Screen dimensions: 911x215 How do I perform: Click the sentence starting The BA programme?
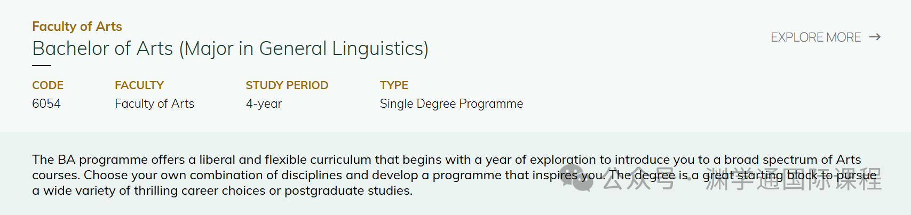[x=267, y=160]
